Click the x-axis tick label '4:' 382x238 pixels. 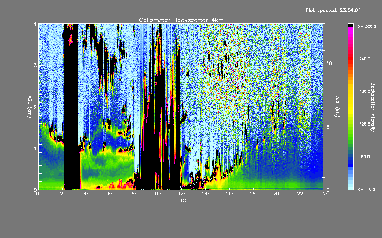coord(86,194)
